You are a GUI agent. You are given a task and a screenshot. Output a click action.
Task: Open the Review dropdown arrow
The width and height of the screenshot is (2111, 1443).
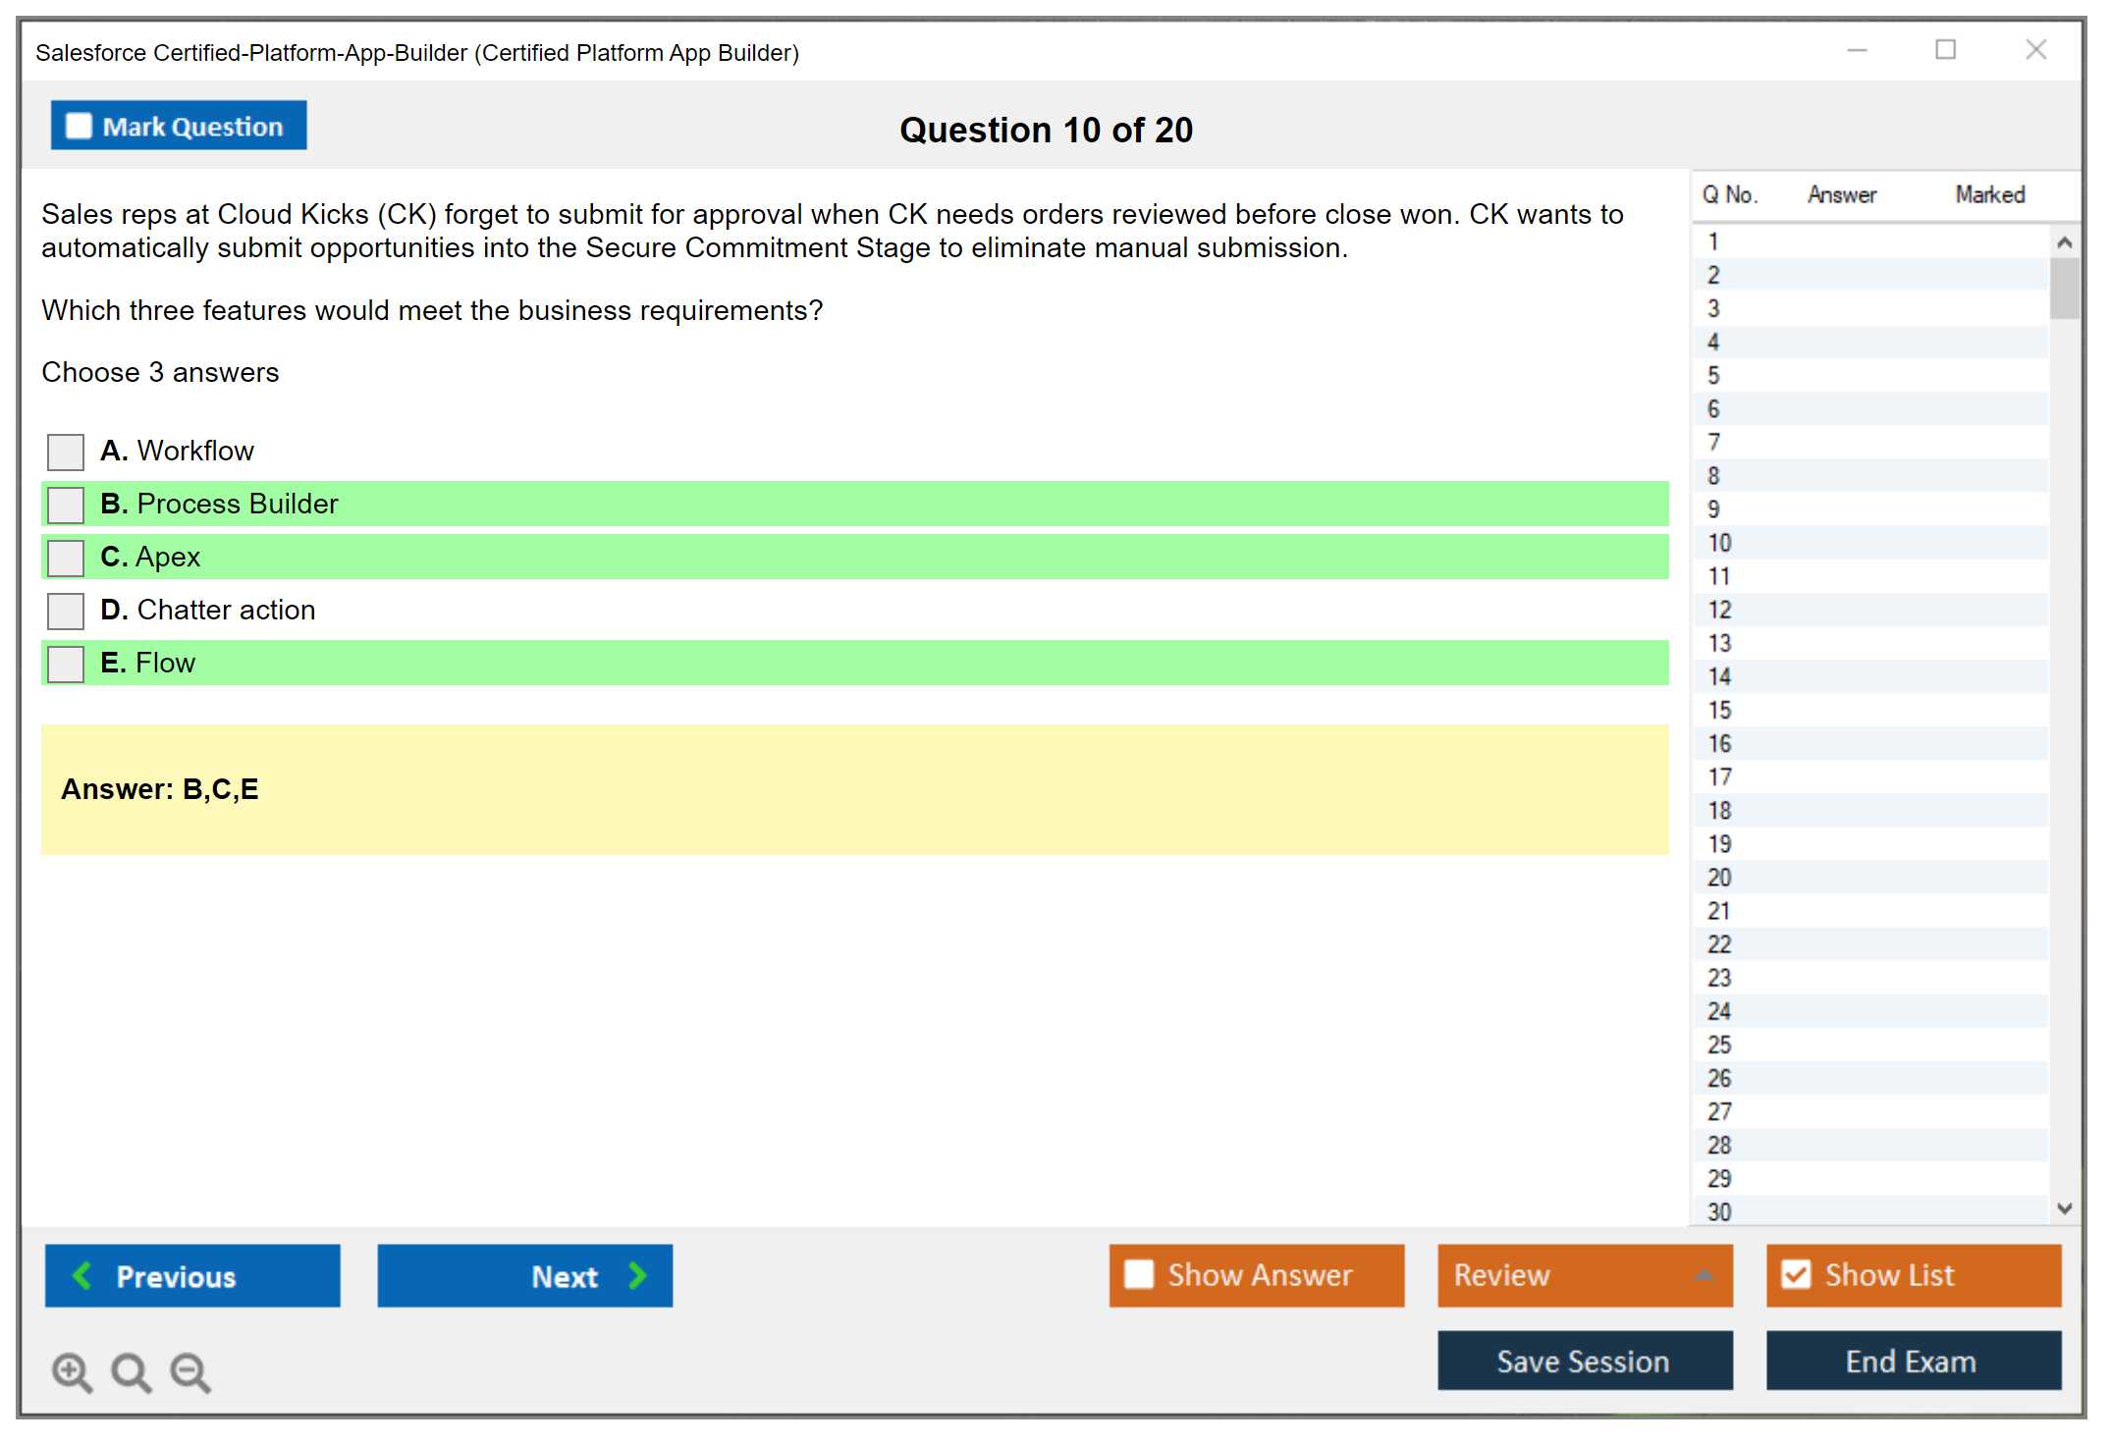pos(1704,1275)
